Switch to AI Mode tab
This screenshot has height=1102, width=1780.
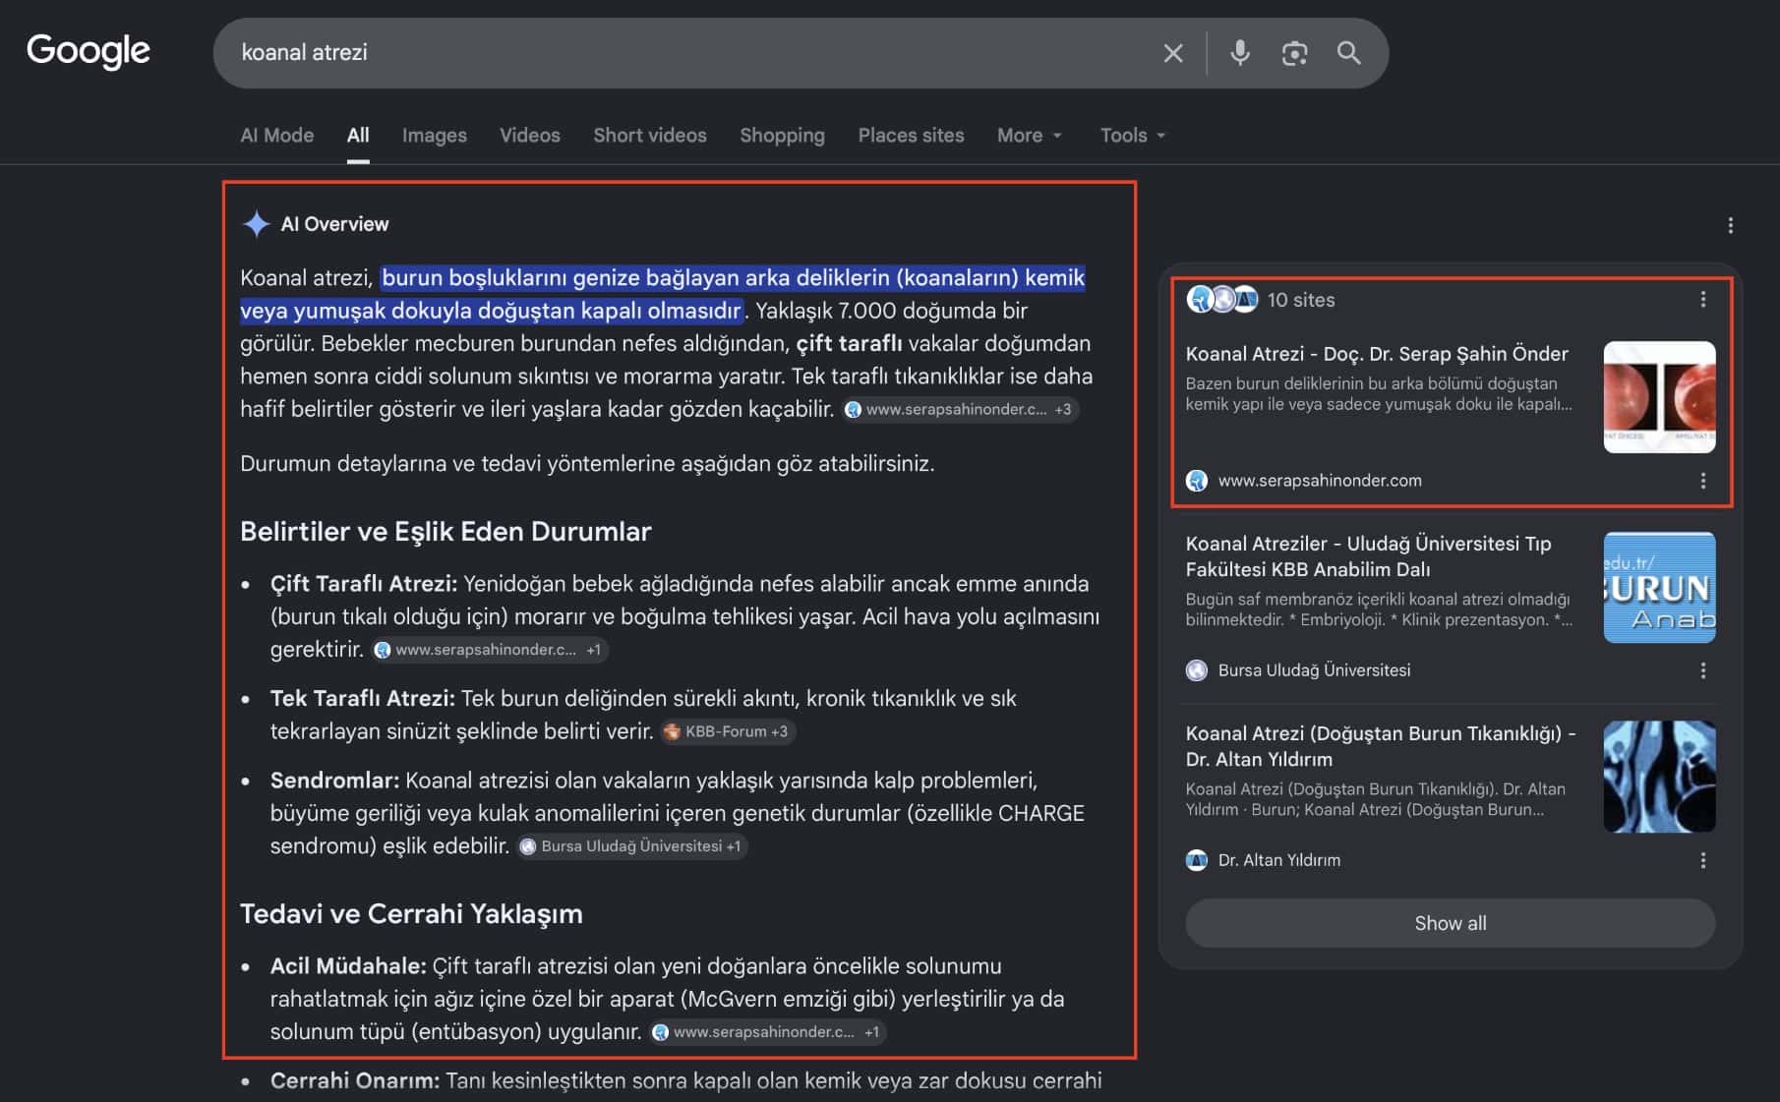(277, 136)
